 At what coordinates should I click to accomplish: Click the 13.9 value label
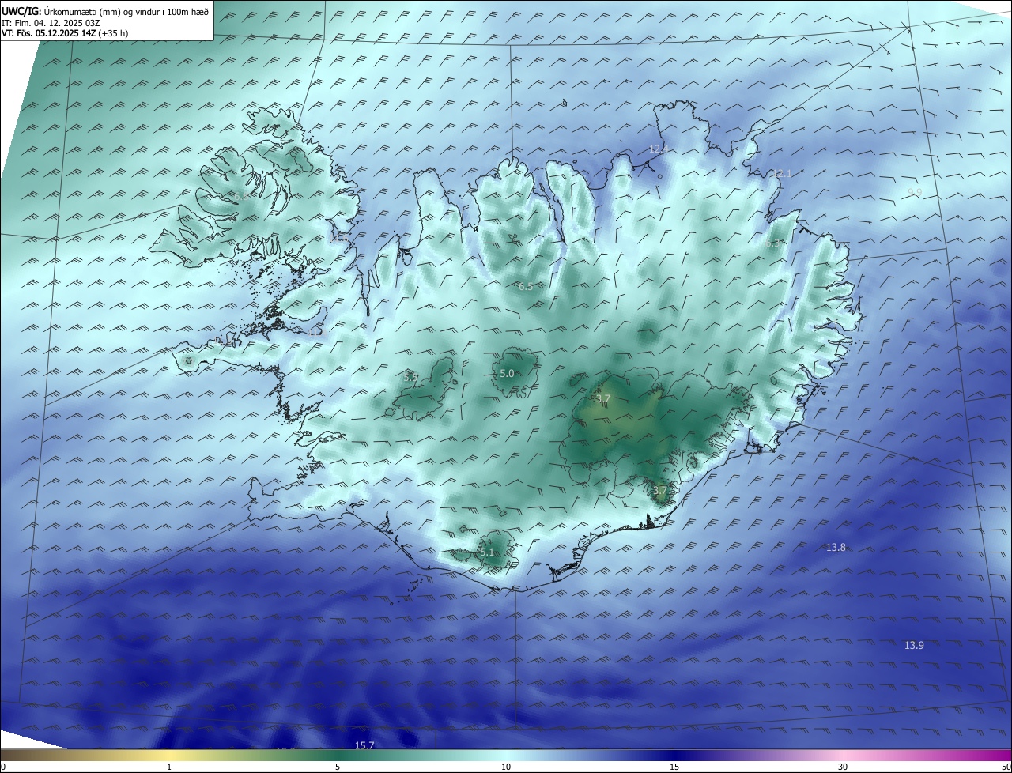pyautogui.click(x=914, y=645)
